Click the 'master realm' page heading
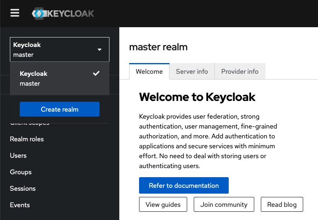This screenshot has width=318, height=220. click(158, 47)
